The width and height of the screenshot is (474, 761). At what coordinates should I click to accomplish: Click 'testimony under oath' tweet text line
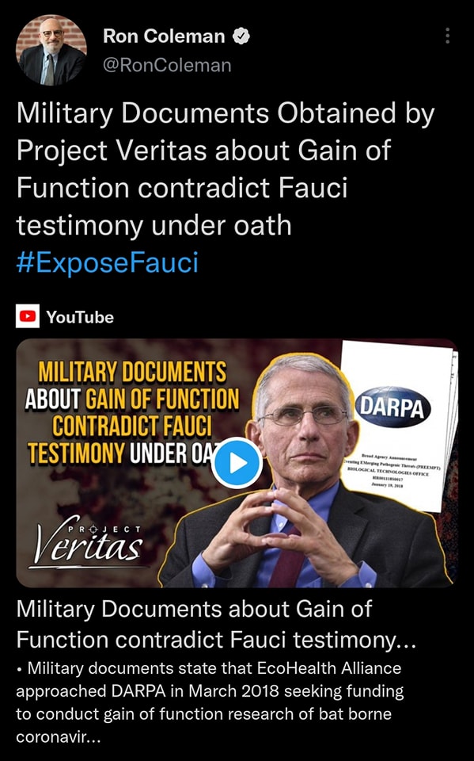pos(154,225)
